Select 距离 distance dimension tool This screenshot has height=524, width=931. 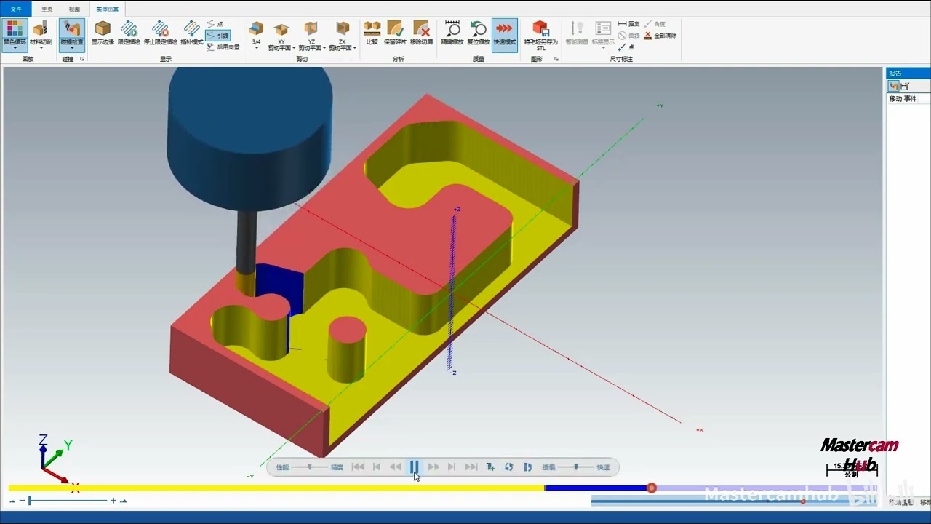coord(629,24)
